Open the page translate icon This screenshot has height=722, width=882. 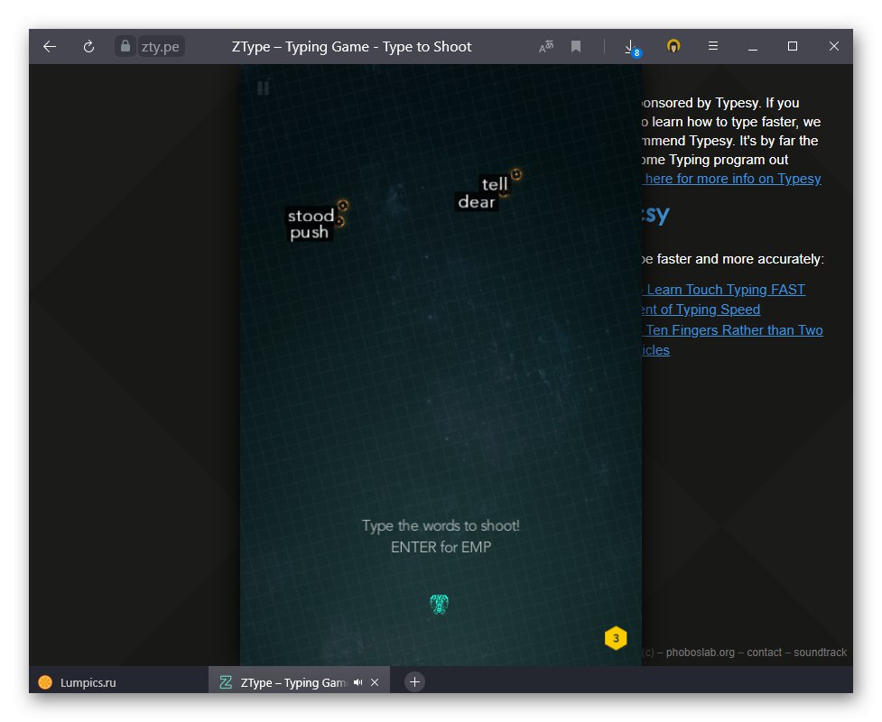coord(545,47)
